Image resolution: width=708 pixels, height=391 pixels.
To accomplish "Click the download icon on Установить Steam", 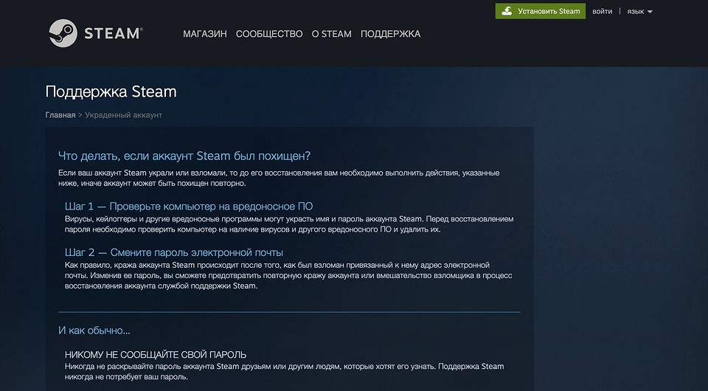I will click(x=507, y=11).
